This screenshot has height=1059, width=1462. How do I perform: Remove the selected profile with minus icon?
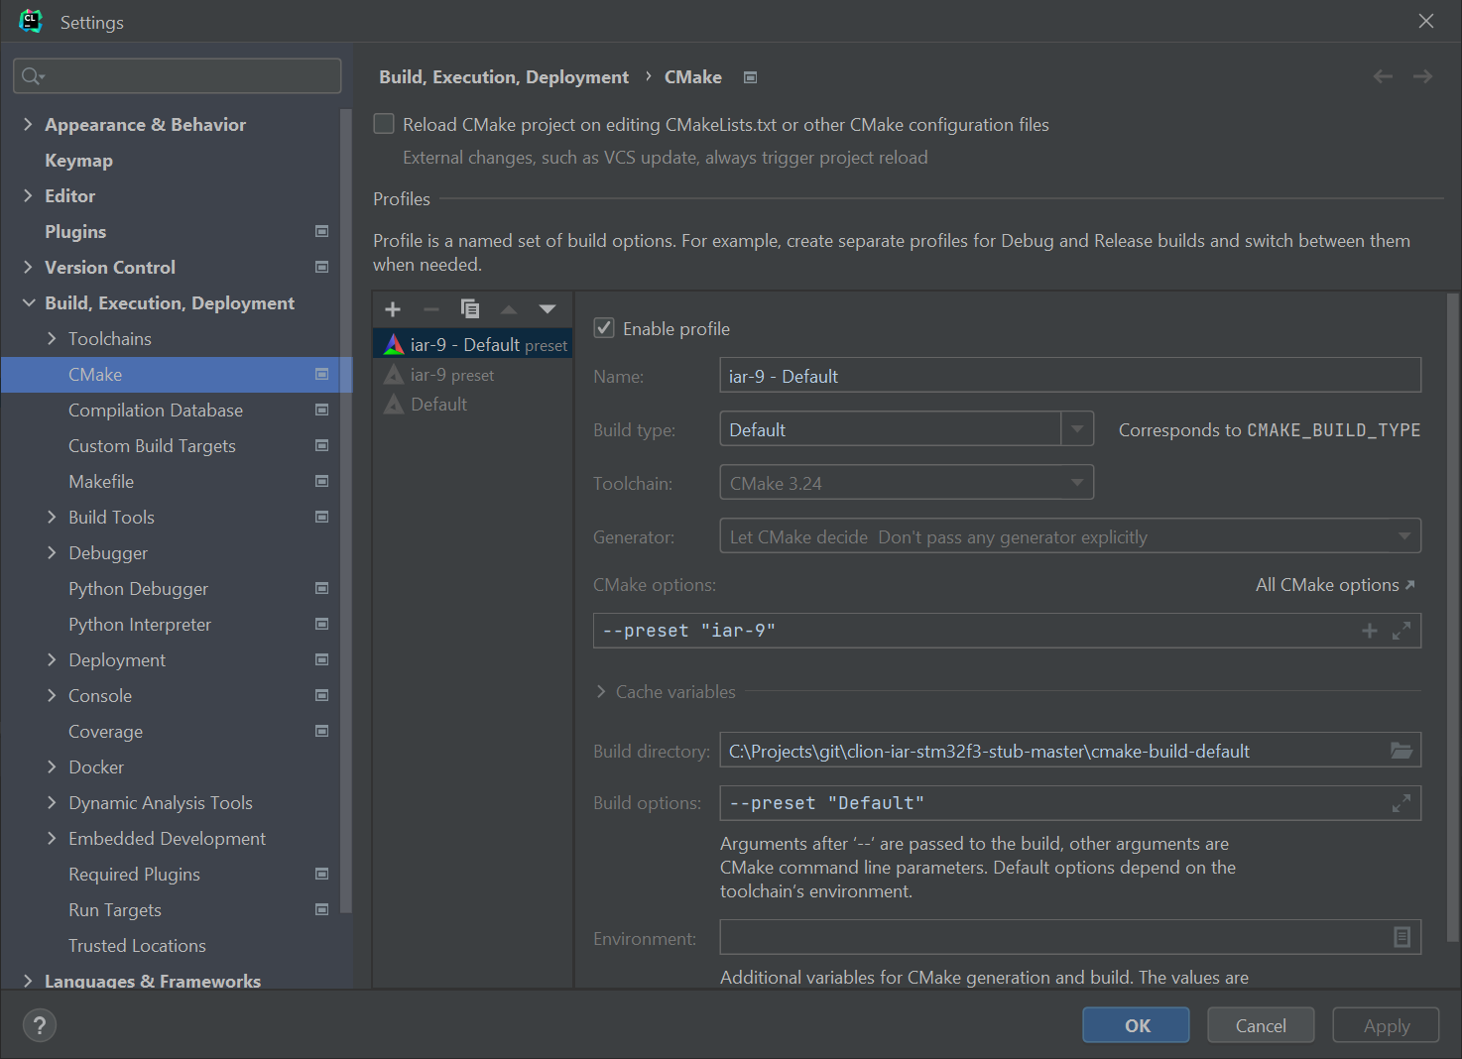coord(430,309)
